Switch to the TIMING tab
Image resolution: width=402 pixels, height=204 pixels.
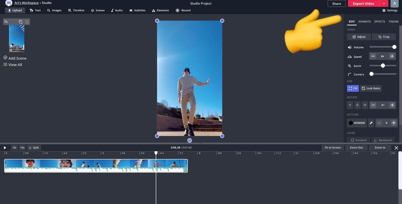pos(393,22)
